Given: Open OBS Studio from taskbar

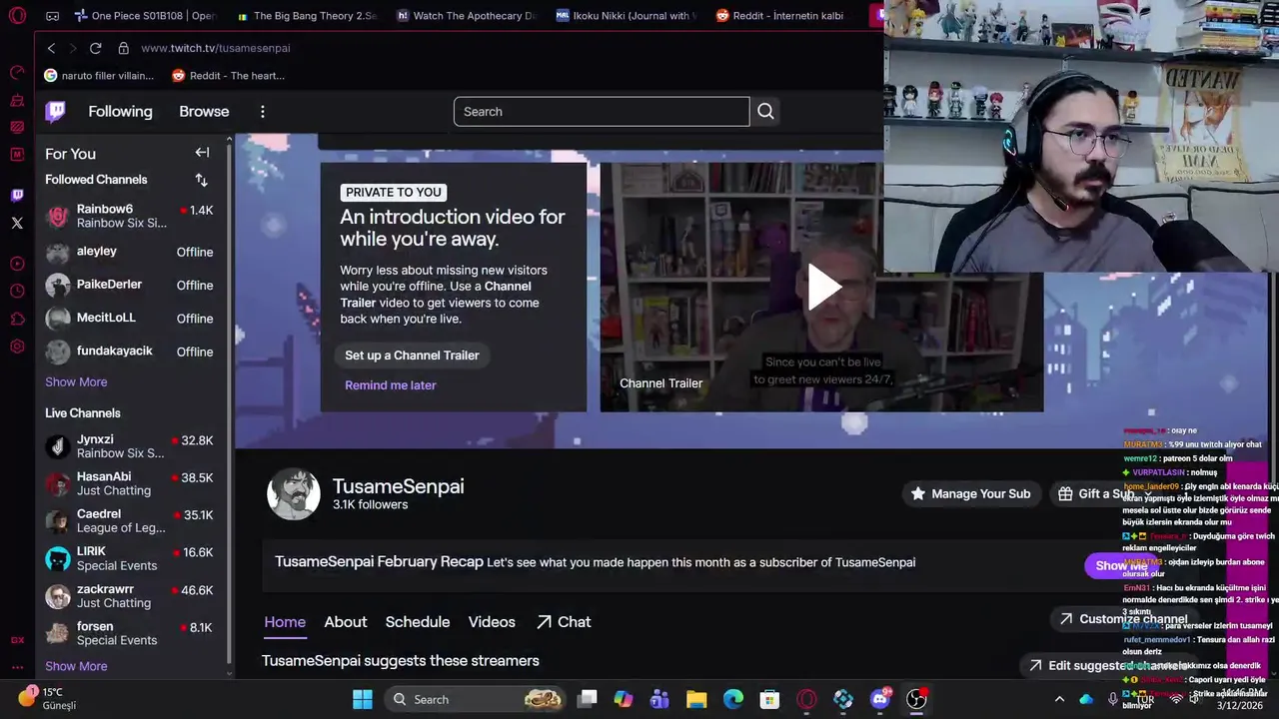Looking at the screenshot, I should [x=916, y=699].
